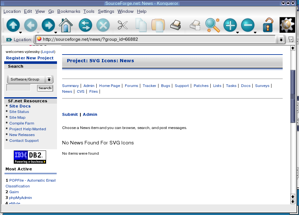The height and width of the screenshot is (215, 299).
Task: Open the Go menu
Action: [x=51, y=12]
